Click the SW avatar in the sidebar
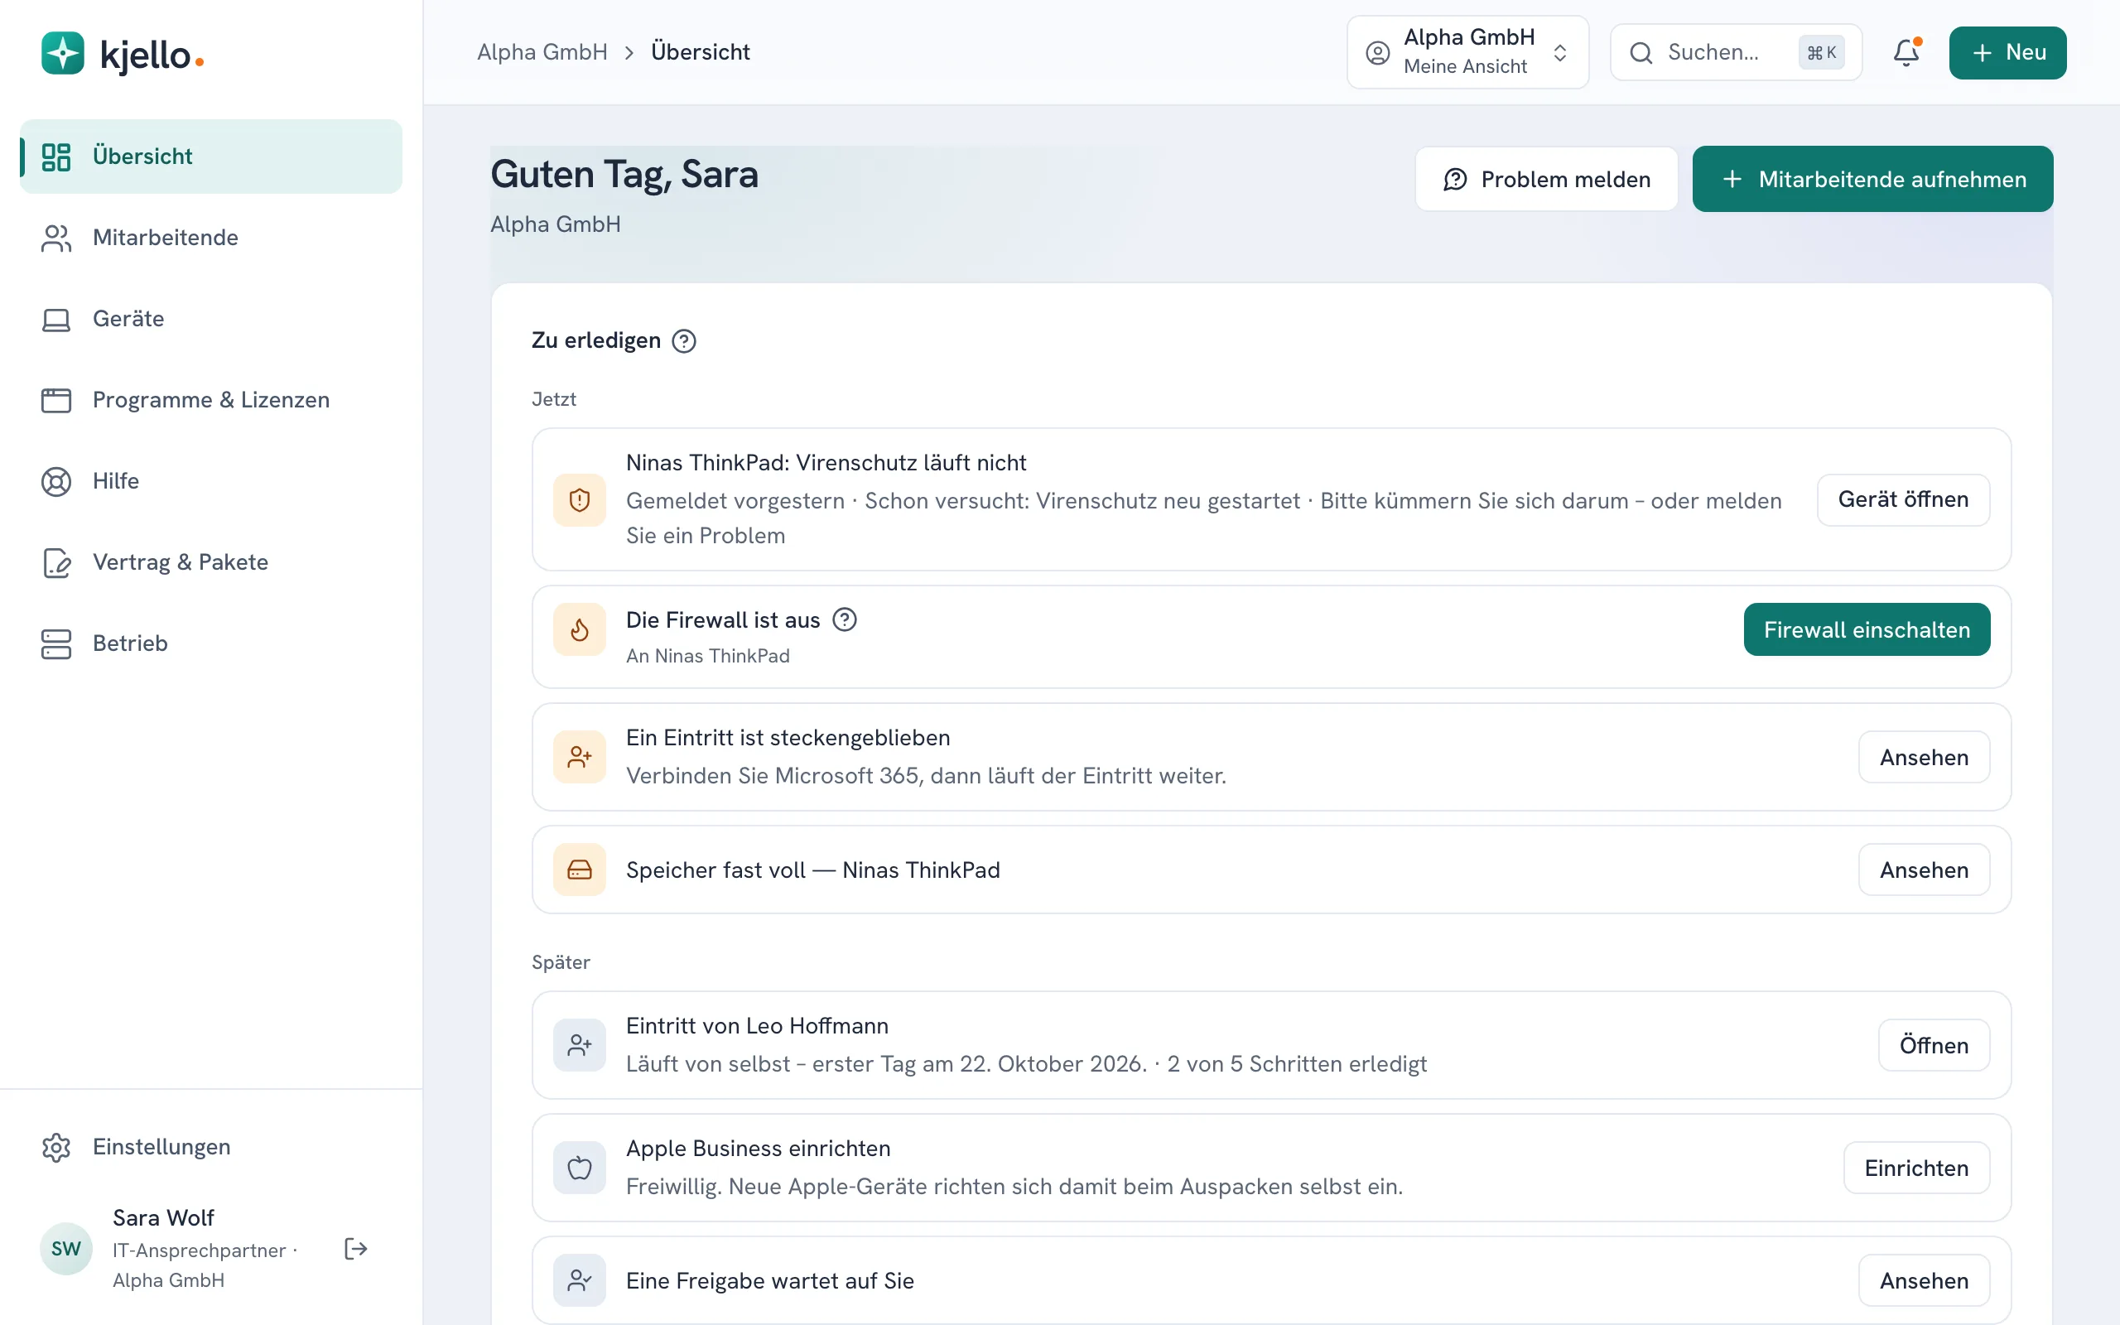 [x=65, y=1249]
